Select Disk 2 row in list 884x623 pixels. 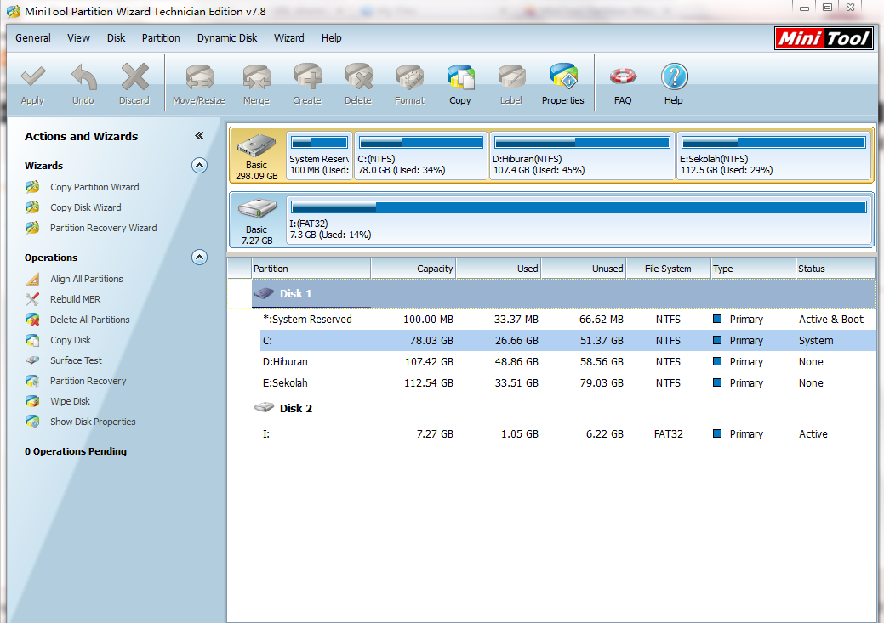click(564, 408)
